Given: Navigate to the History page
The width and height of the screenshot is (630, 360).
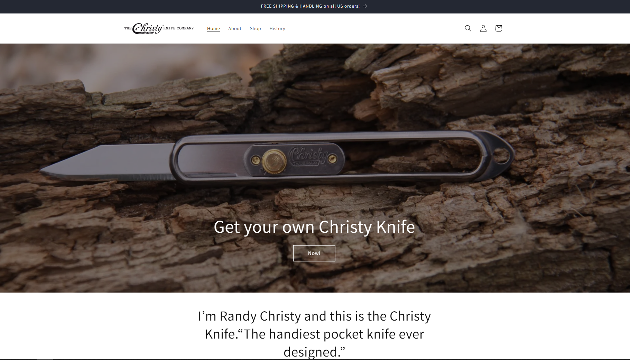Looking at the screenshot, I should pyautogui.click(x=277, y=29).
